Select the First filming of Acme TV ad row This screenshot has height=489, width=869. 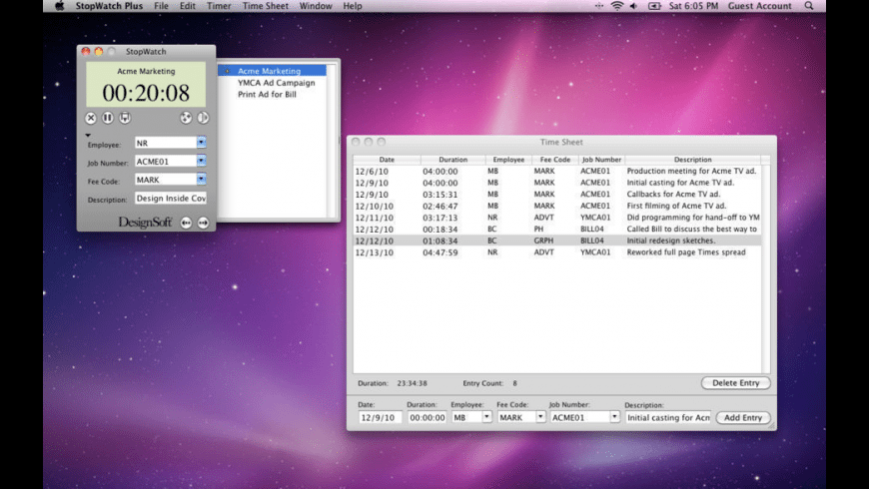click(x=557, y=206)
